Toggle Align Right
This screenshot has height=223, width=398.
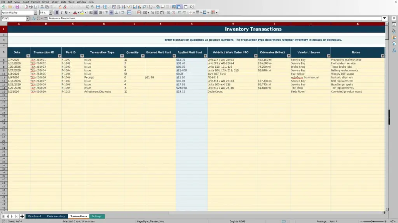click(101, 12)
